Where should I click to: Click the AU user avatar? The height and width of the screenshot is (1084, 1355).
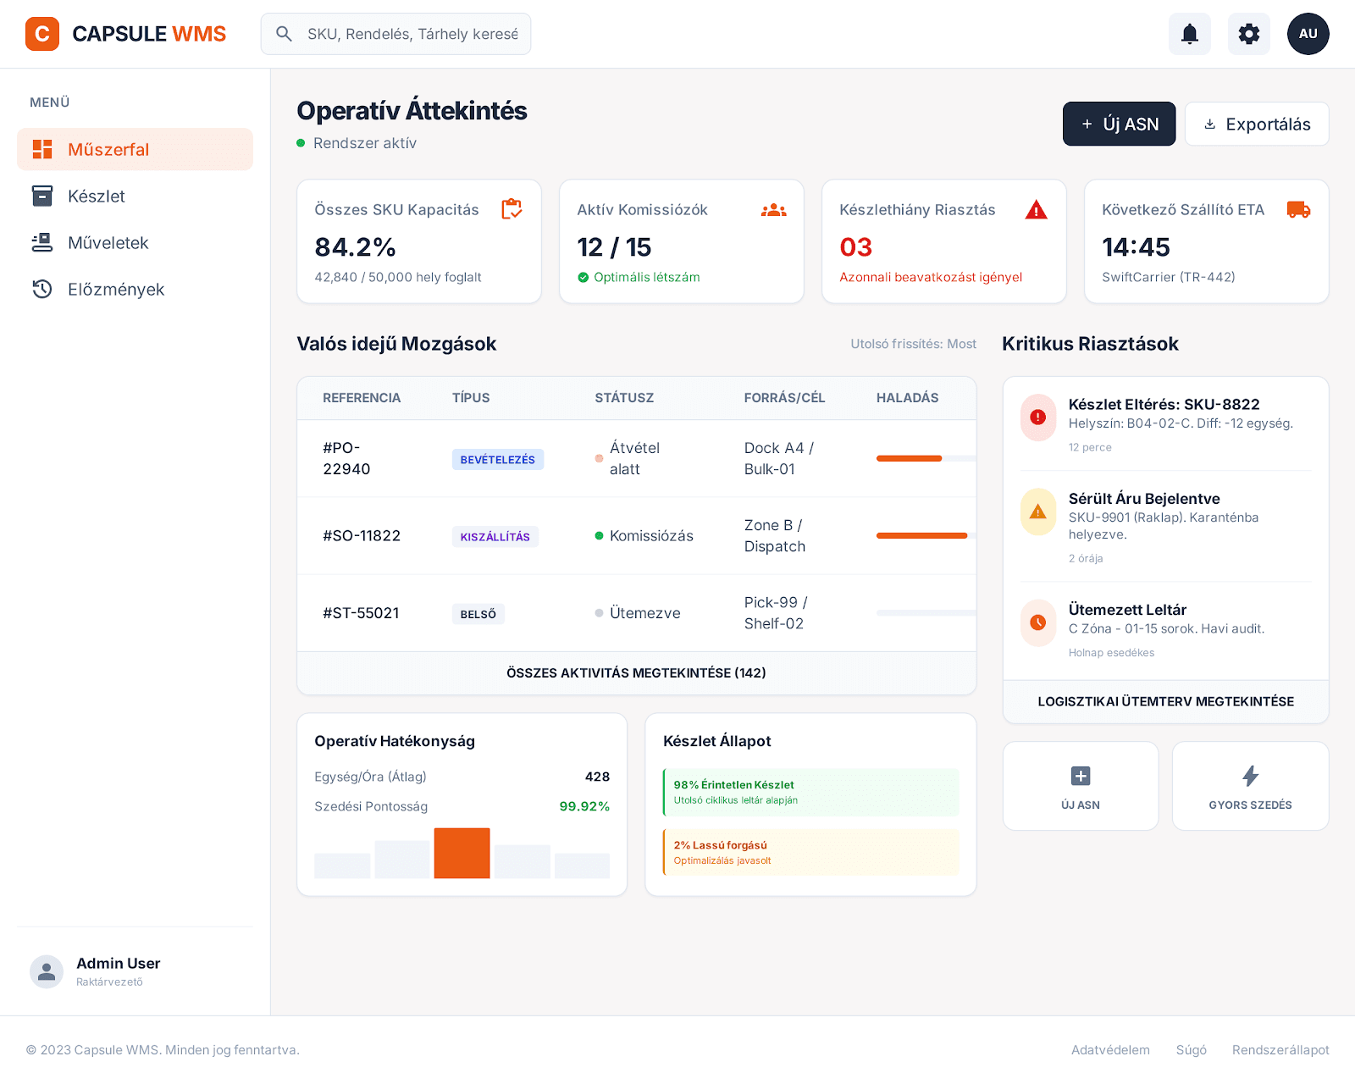pos(1308,34)
